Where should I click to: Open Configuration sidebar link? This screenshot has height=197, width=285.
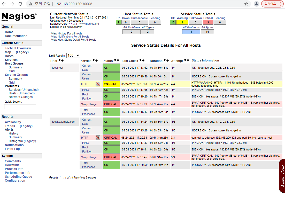pyautogui.click(x=15, y=181)
